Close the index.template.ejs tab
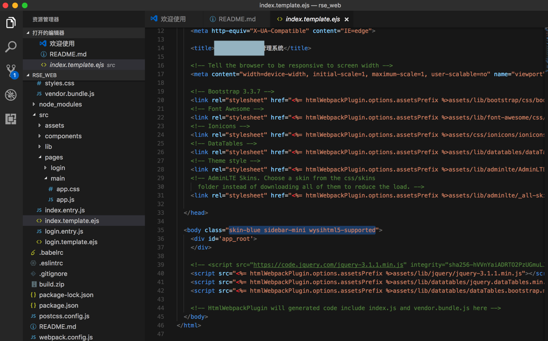Image resolution: width=548 pixels, height=341 pixels. point(347,19)
